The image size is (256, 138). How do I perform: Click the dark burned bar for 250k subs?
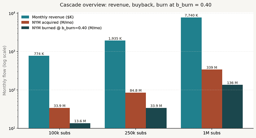coord(156,118)
